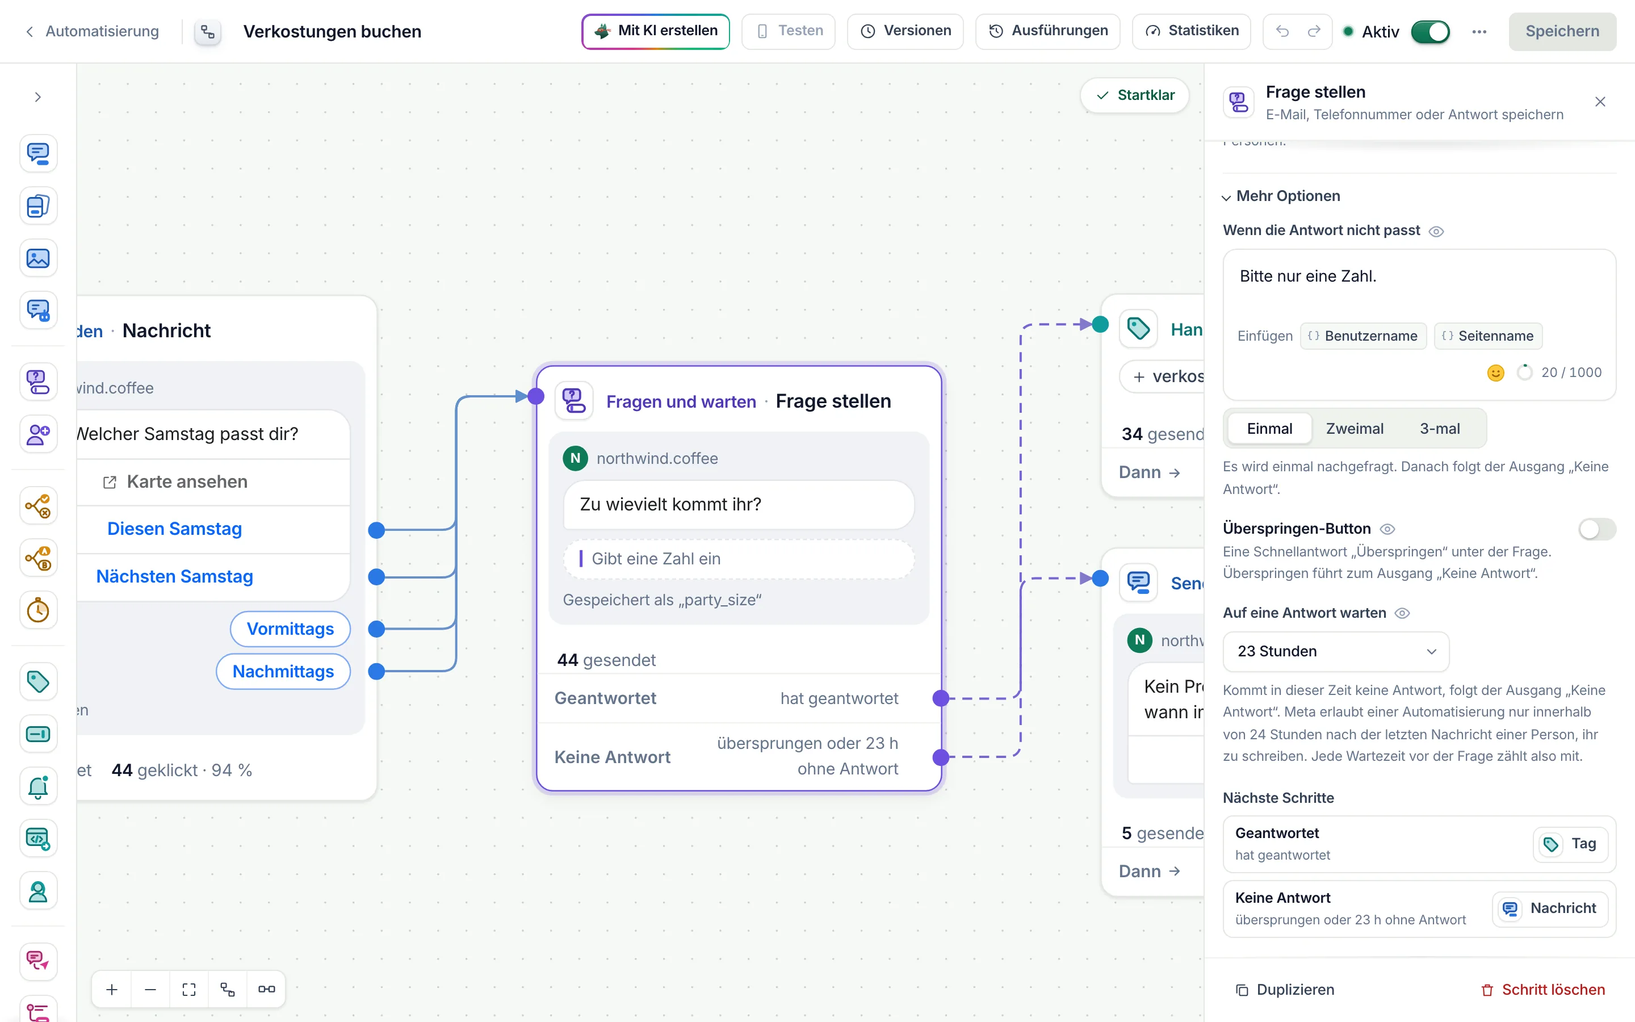Open the three-dot more menu
The image size is (1635, 1022).
click(x=1479, y=32)
